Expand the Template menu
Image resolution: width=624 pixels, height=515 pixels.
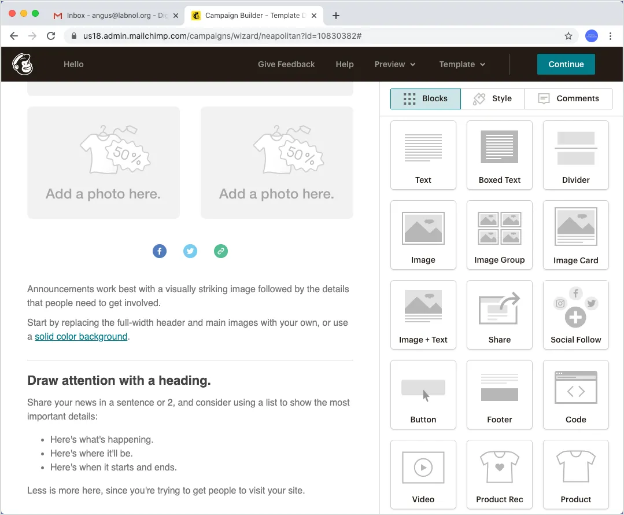click(x=462, y=64)
